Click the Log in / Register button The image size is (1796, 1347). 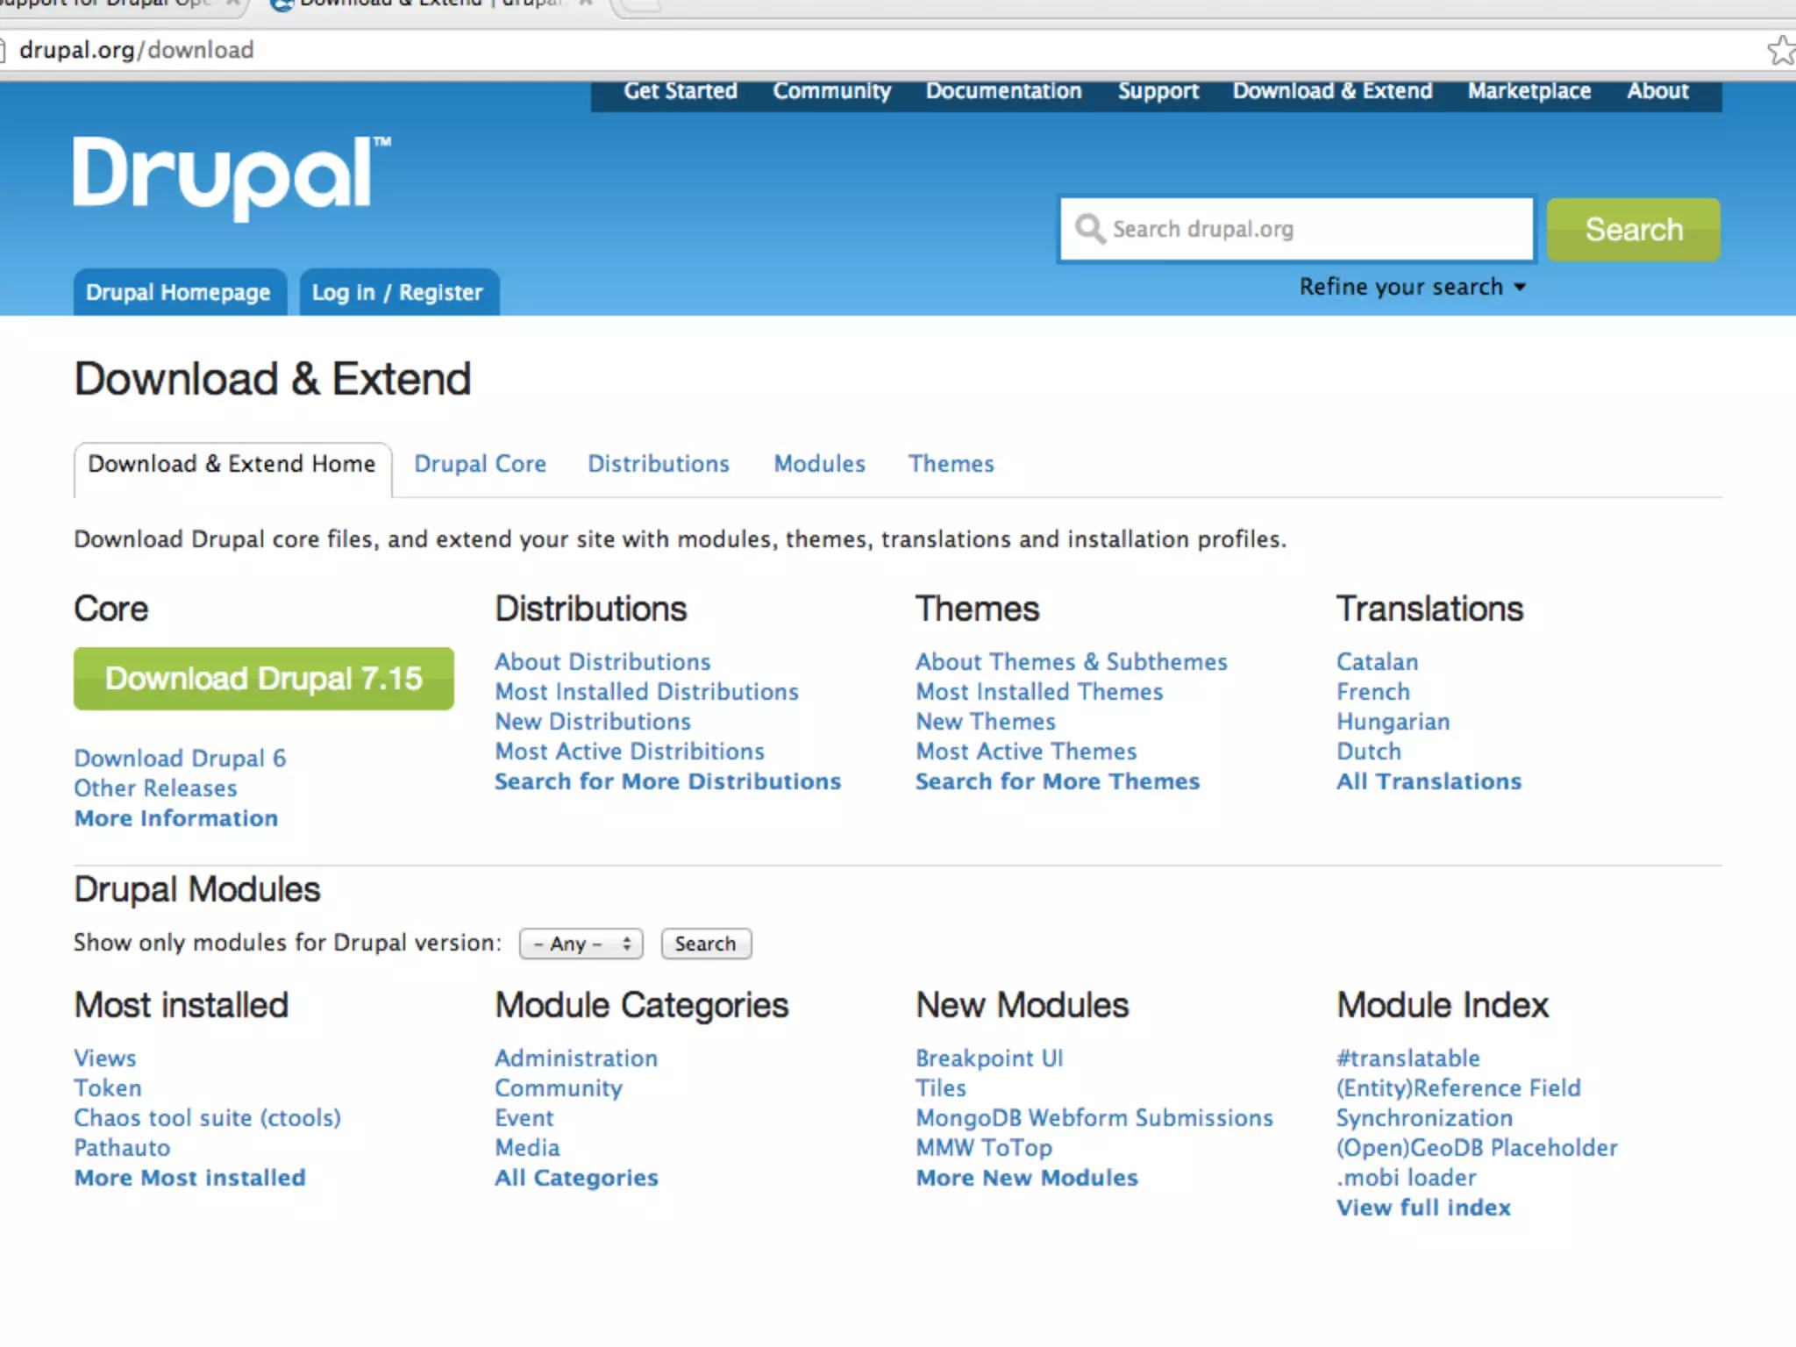(397, 293)
